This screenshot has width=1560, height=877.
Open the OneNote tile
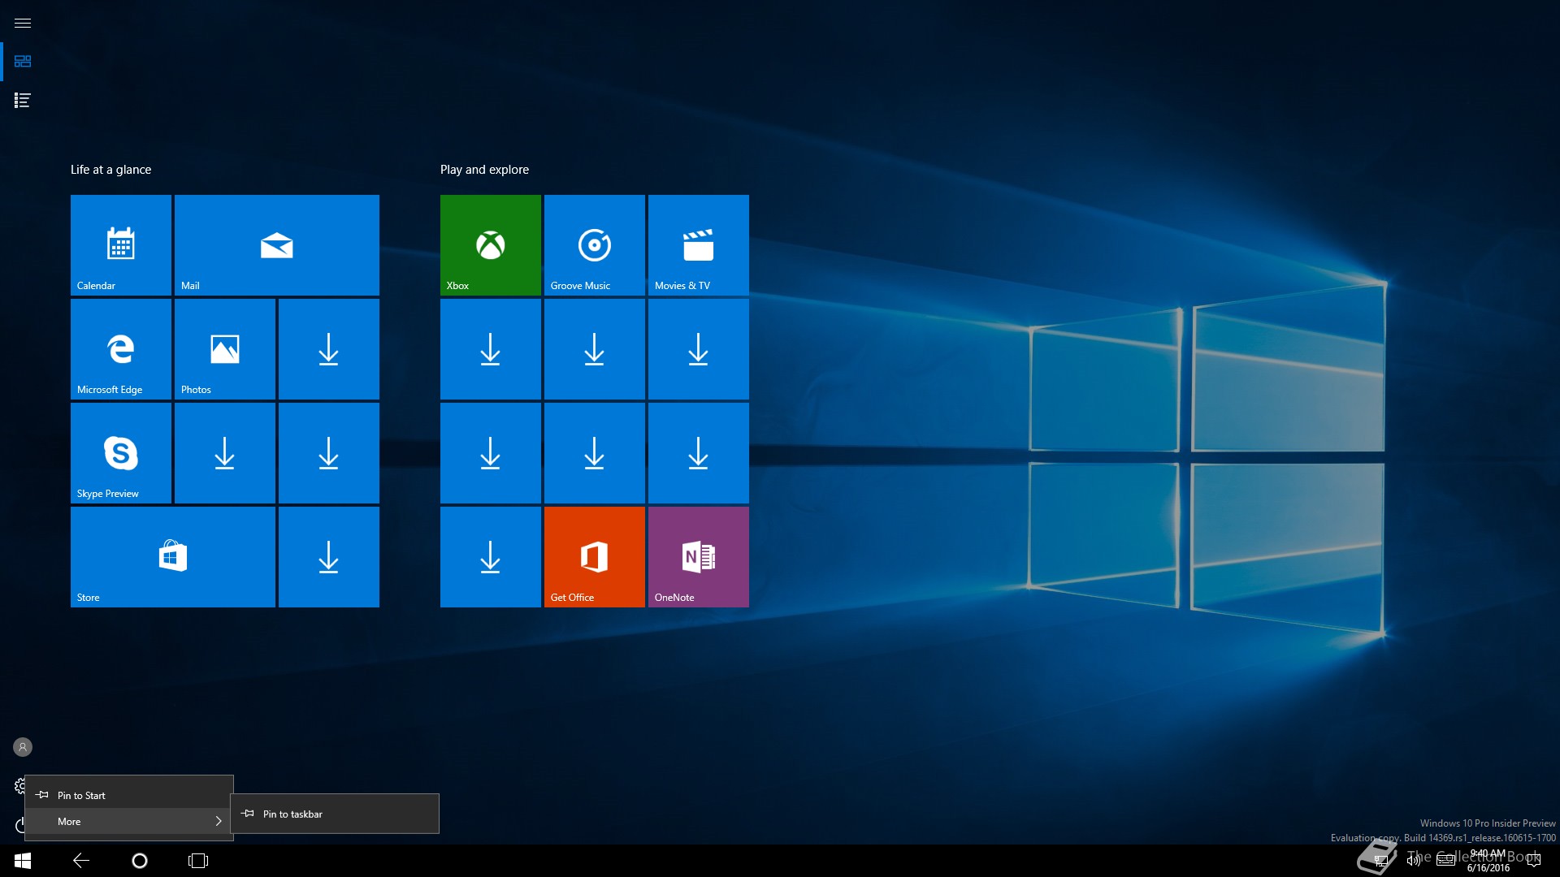(x=699, y=557)
